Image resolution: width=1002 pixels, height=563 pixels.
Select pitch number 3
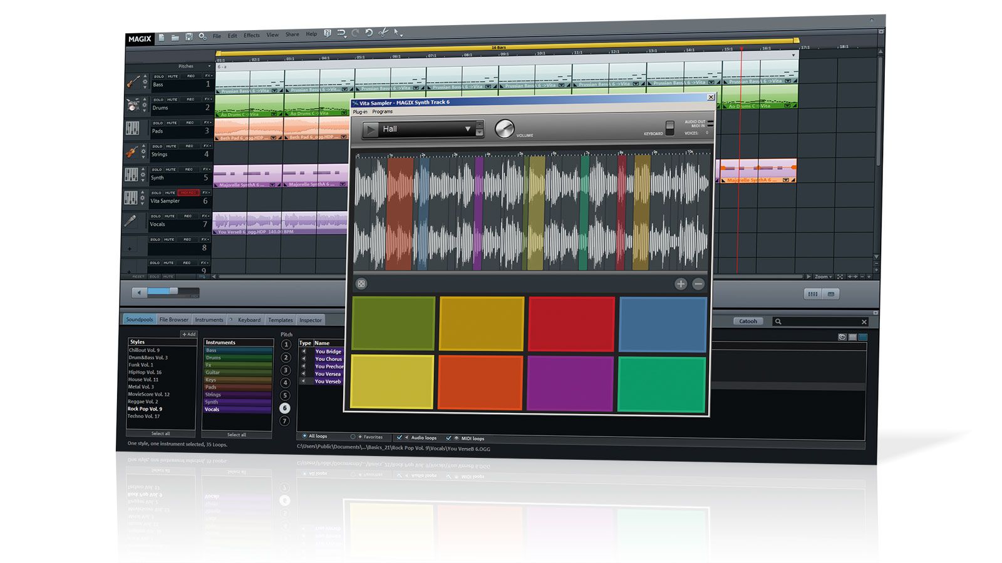coord(286,370)
